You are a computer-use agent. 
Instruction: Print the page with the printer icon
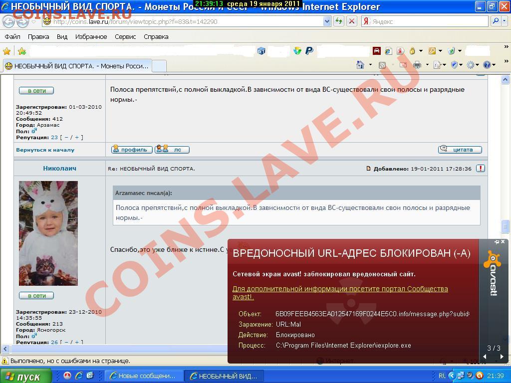point(417,65)
